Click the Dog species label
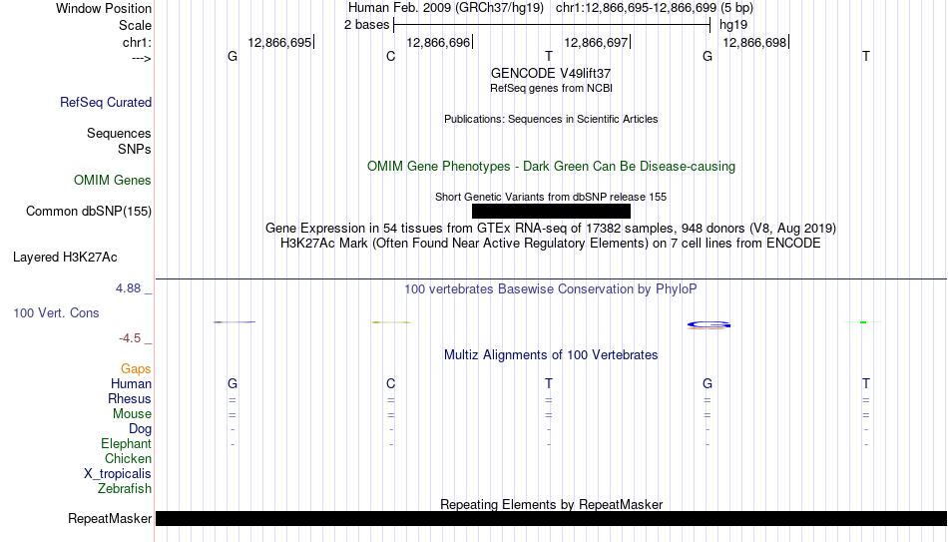This screenshot has height=542, width=948. pyautogui.click(x=140, y=429)
